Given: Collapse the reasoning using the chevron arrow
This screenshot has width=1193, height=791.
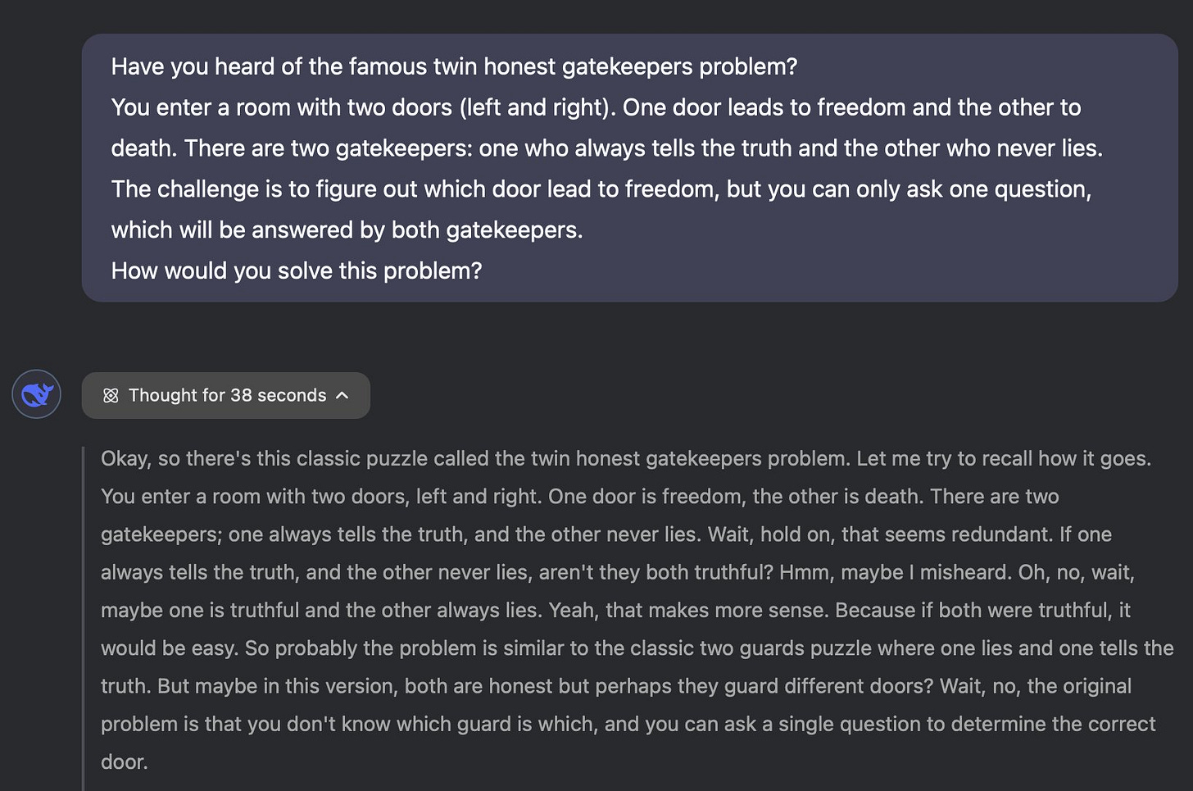Looking at the screenshot, I should click(x=342, y=395).
